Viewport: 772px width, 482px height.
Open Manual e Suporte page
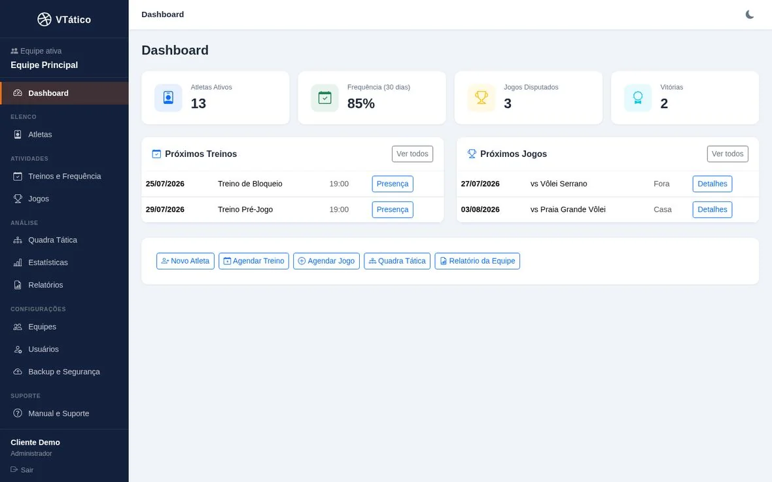click(x=65, y=413)
